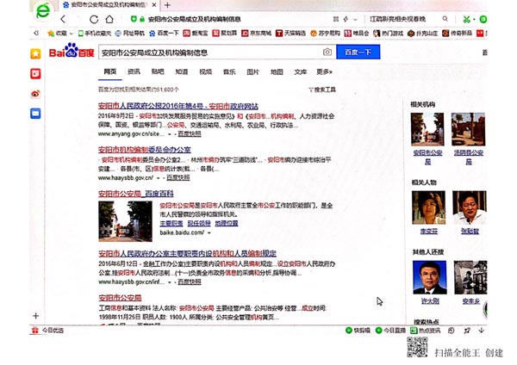Click the camera image-search icon in the search box
The height and width of the screenshot is (365, 517).
coord(327,53)
